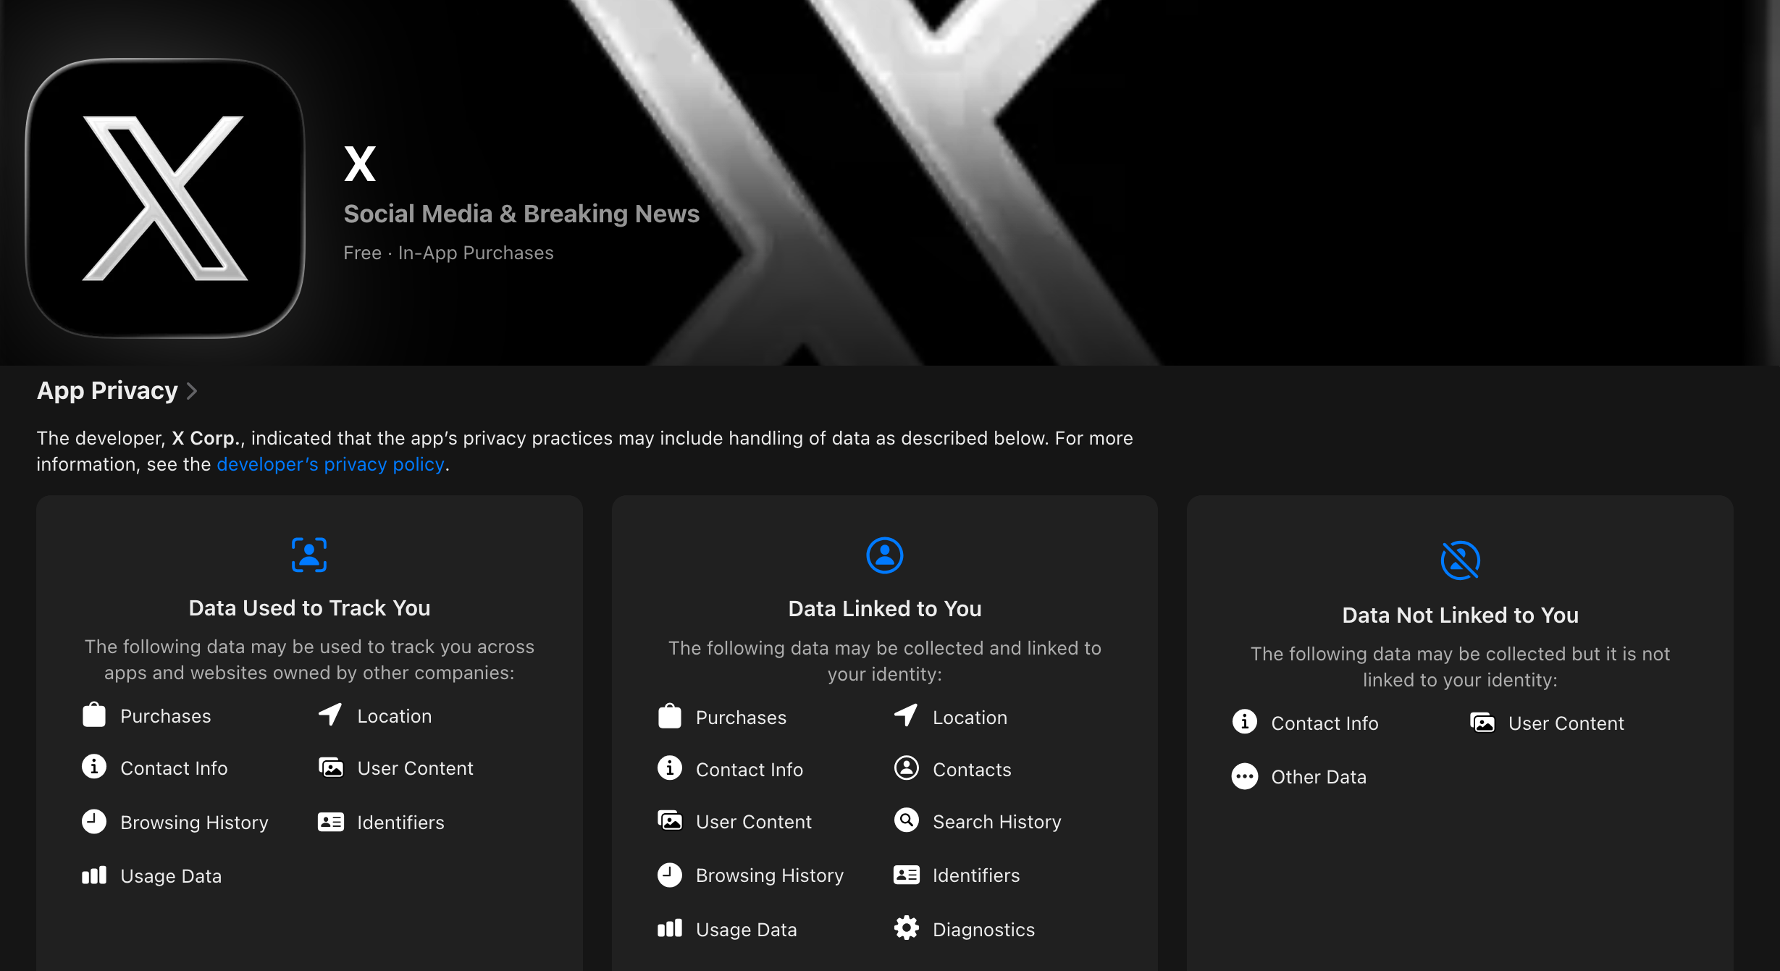This screenshot has height=971, width=1780.
Task: Click User Content icon in Not Linked card
Action: [x=1482, y=722]
